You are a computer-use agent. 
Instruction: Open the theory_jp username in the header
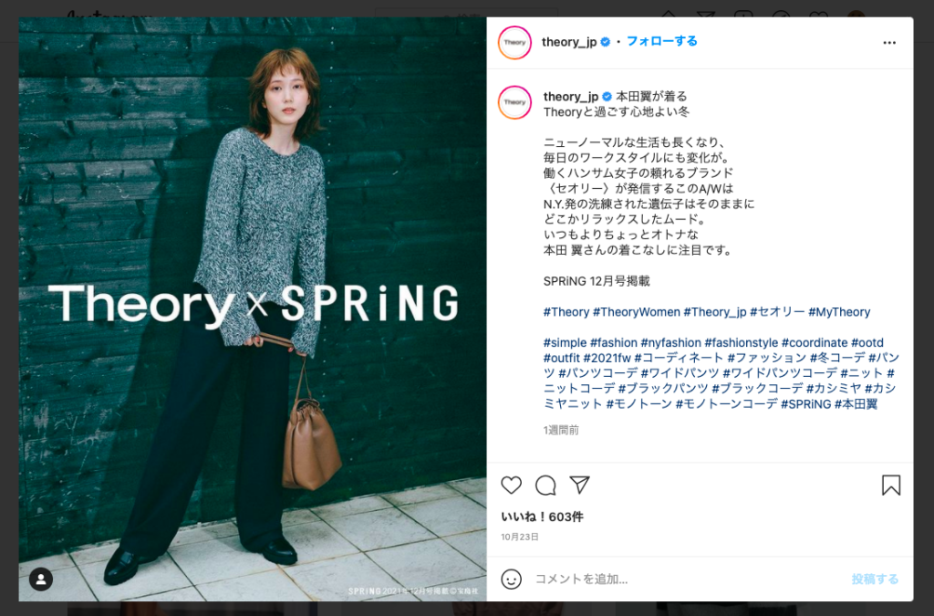coord(569,42)
